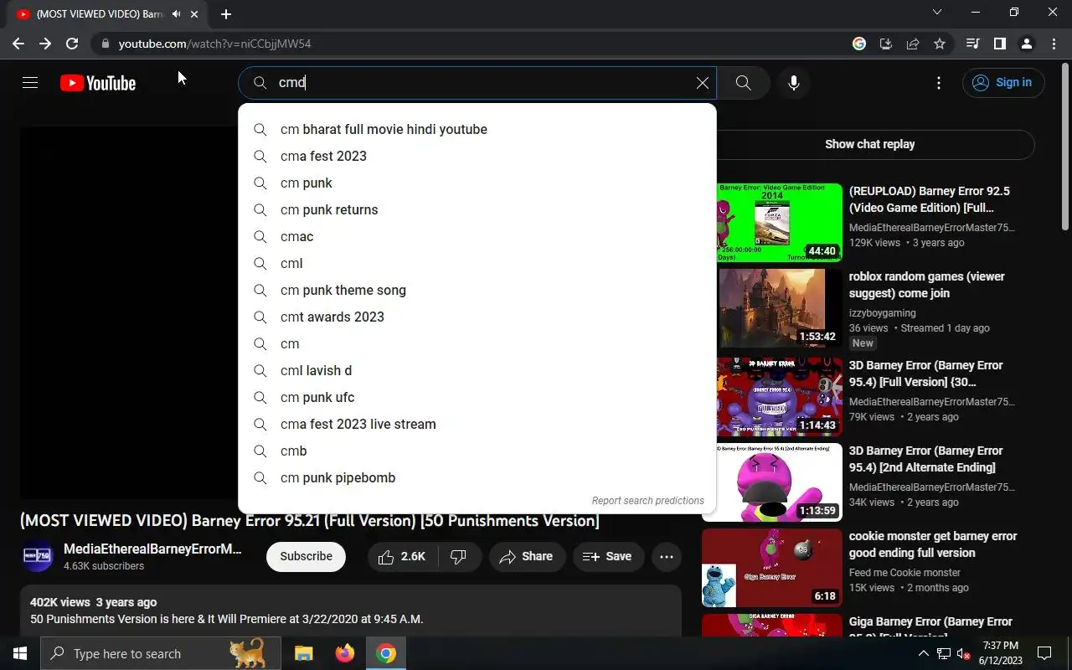Click the install/download icon in address bar
Viewport: 1072px width, 670px height.
click(886, 44)
